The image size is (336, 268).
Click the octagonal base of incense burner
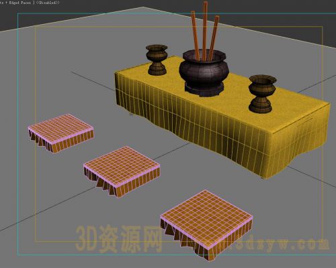(204, 89)
